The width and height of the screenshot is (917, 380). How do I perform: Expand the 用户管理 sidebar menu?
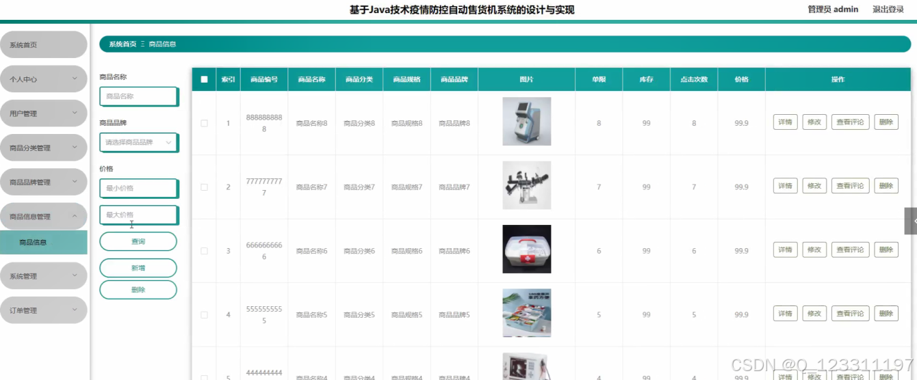pyautogui.click(x=44, y=113)
